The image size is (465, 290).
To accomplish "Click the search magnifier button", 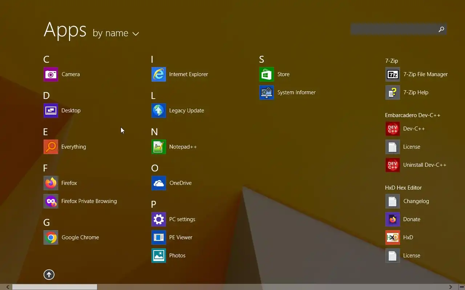I will [x=441, y=29].
